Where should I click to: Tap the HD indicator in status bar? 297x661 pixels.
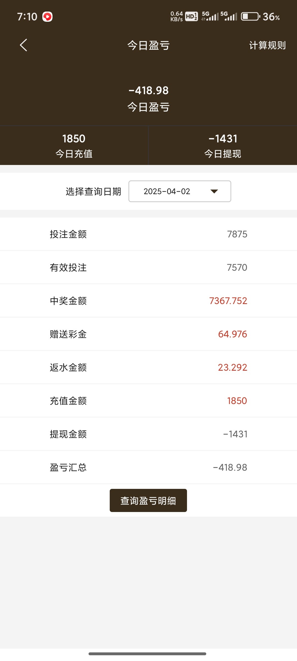tap(191, 17)
